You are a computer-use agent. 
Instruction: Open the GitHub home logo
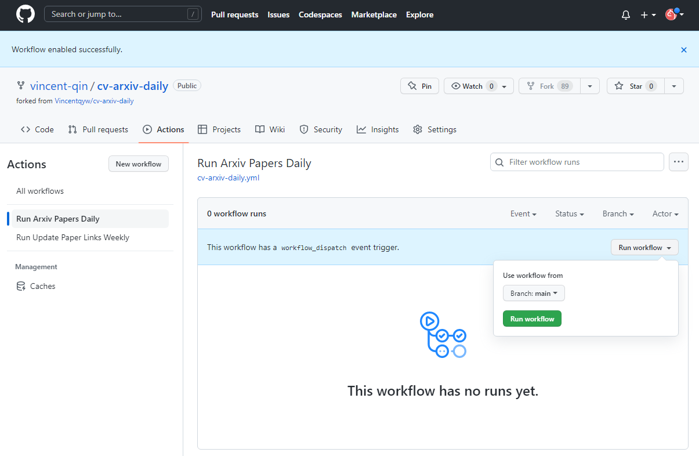tap(26, 15)
